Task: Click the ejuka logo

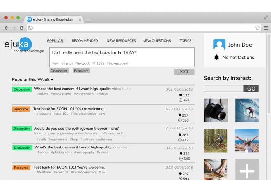Action: point(24,45)
